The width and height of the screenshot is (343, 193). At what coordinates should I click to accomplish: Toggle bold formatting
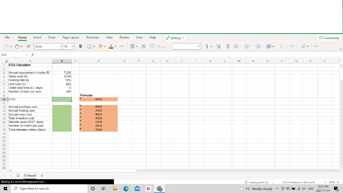pos(80,47)
